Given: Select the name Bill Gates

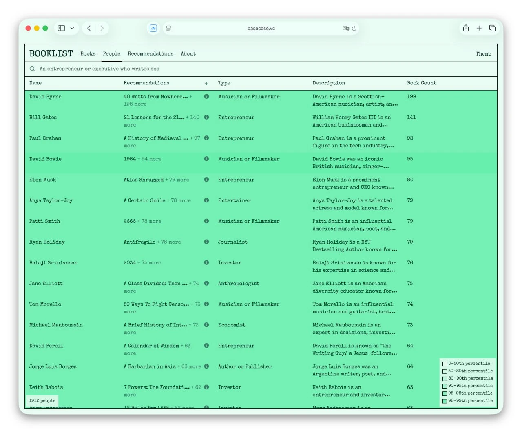Looking at the screenshot, I should (43, 118).
